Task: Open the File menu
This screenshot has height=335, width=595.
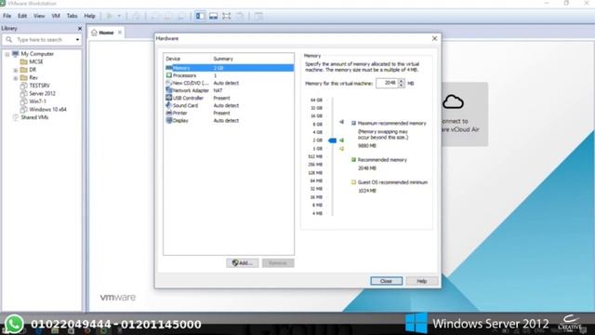Action: coord(7,16)
